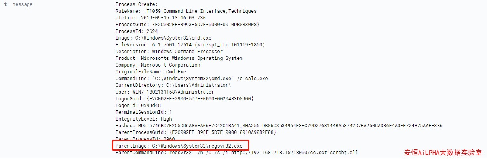This screenshot has width=487, height=161.
Task: Click the red AiLPHA watermark text
Action: (443, 153)
